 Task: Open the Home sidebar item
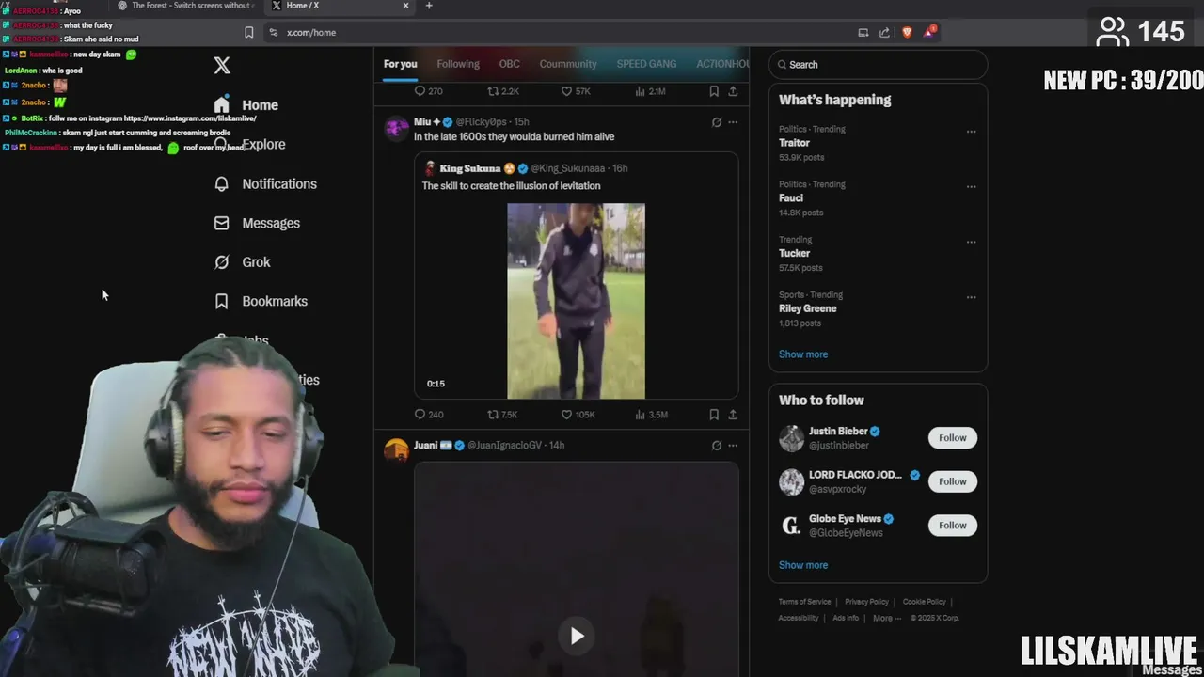click(x=246, y=105)
